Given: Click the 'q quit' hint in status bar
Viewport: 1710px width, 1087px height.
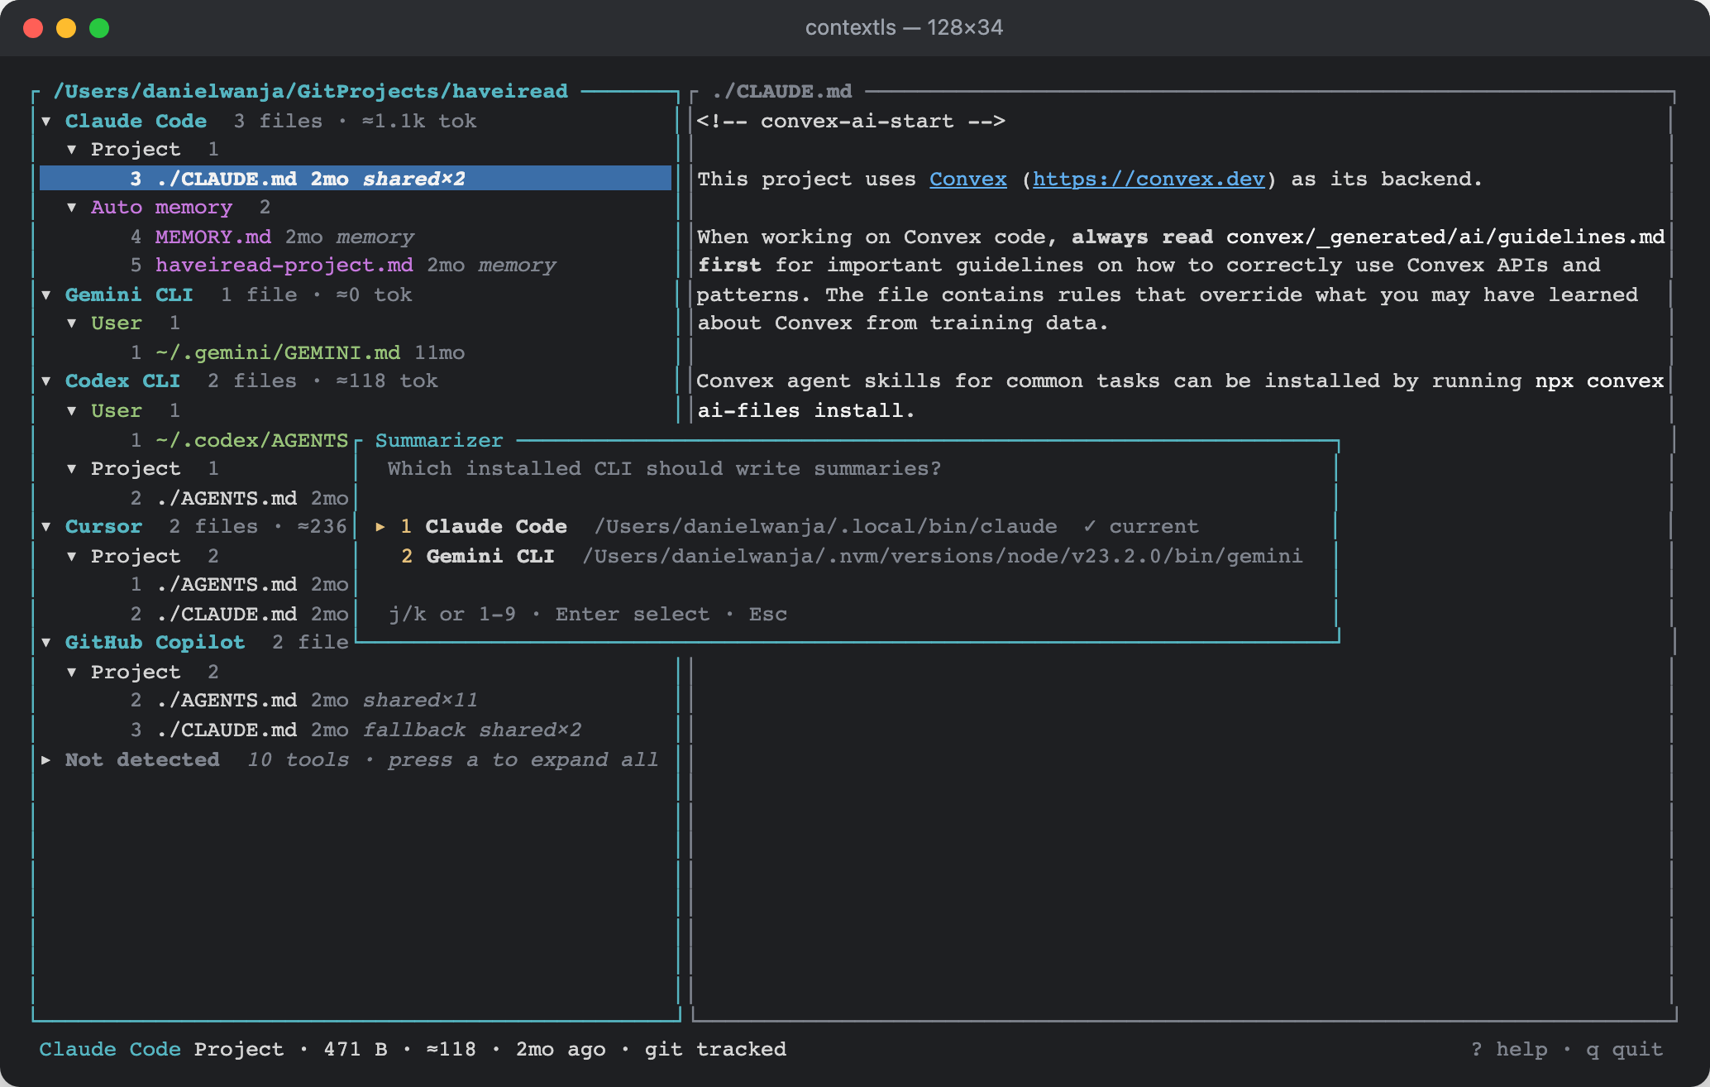Looking at the screenshot, I should 1624,1049.
